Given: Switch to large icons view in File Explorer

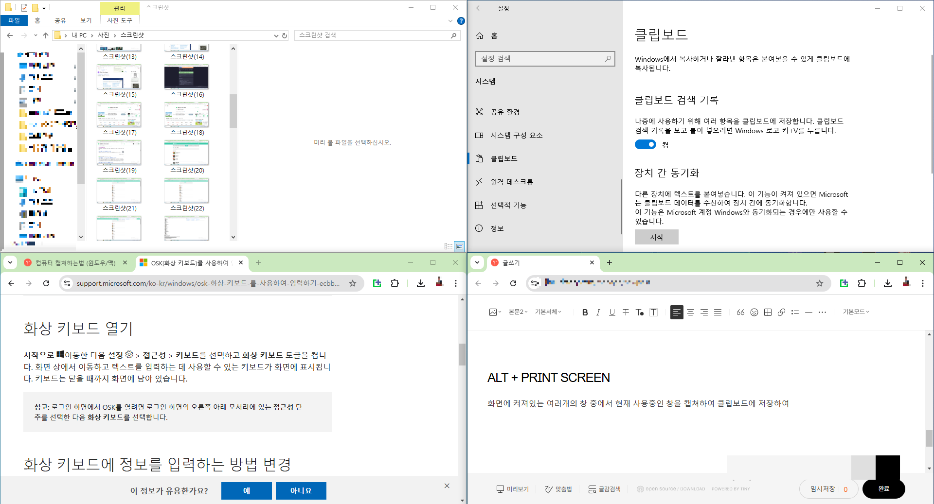Looking at the screenshot, I should point(459,246).
